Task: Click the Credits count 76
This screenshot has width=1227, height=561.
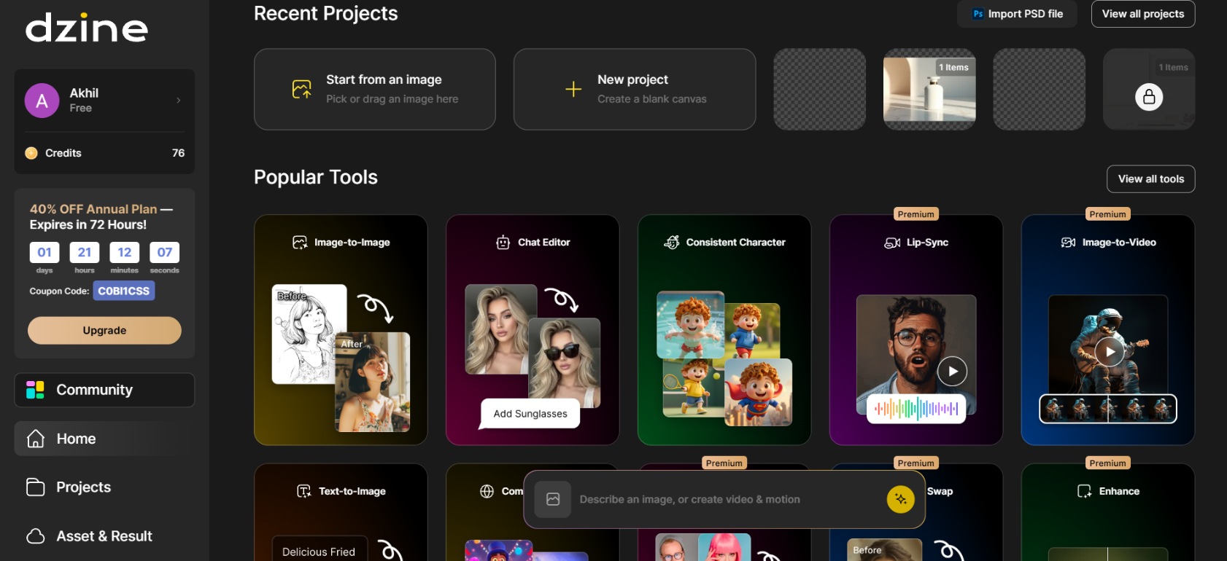Action: (x=179, y=153)
